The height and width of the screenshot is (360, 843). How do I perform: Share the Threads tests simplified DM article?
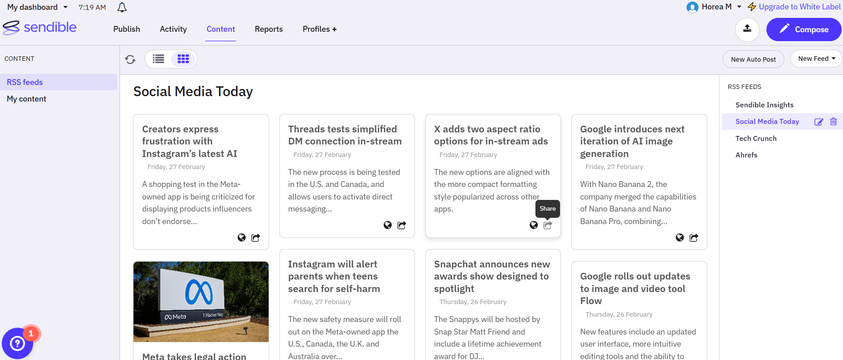click(x=402, y=225)
